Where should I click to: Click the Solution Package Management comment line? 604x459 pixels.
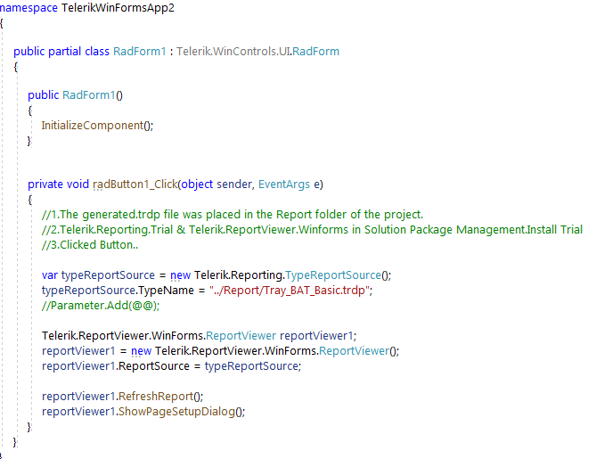click(x=312, y=230)
